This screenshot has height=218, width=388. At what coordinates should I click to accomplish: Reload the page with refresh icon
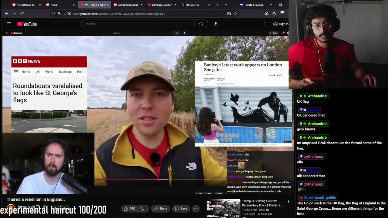click(22, 14)
